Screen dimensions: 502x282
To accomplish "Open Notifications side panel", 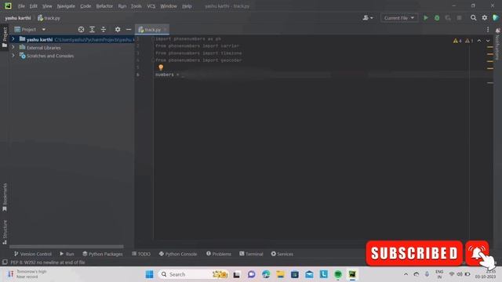I will [x=497, y=44].
